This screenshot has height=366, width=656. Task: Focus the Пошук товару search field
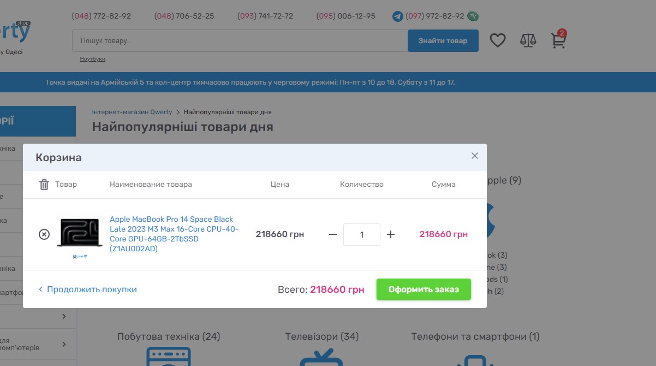pyautogui.click(x=240, y=41)
